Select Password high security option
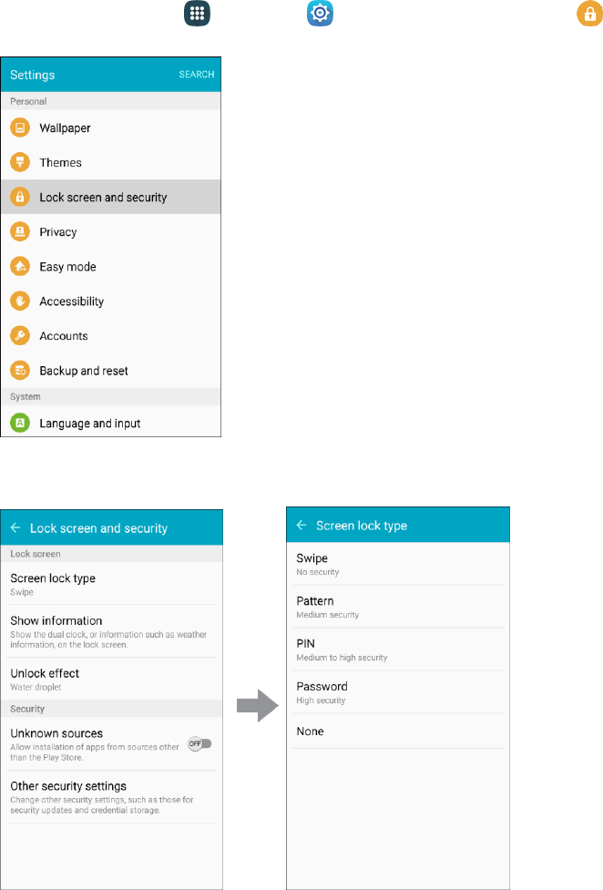The width and height of the screenshot is (603, 890). click(x=398, y=692)
